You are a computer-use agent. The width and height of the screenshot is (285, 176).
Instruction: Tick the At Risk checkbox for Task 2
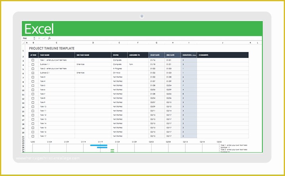[33, 69]
